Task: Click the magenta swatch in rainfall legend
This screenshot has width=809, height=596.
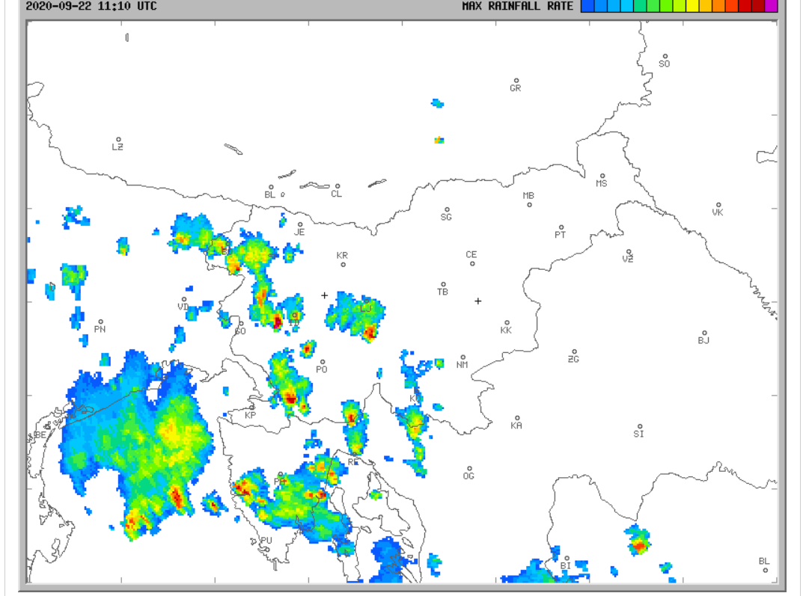Action: (x=771, y=7)
